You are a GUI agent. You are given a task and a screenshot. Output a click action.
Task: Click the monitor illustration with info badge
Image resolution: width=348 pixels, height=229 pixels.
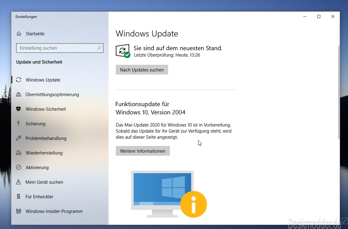[x=169, y=194]
